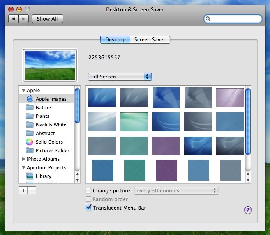Screen dimensions: 270x235
Task: Select the Pictures Folder label
Action: tap(53, 150)
